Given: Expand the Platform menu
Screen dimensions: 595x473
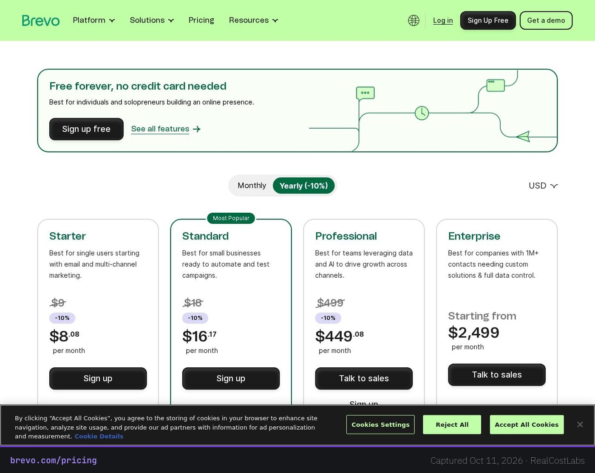Looking at the screenshot, I should coord(94,20).
